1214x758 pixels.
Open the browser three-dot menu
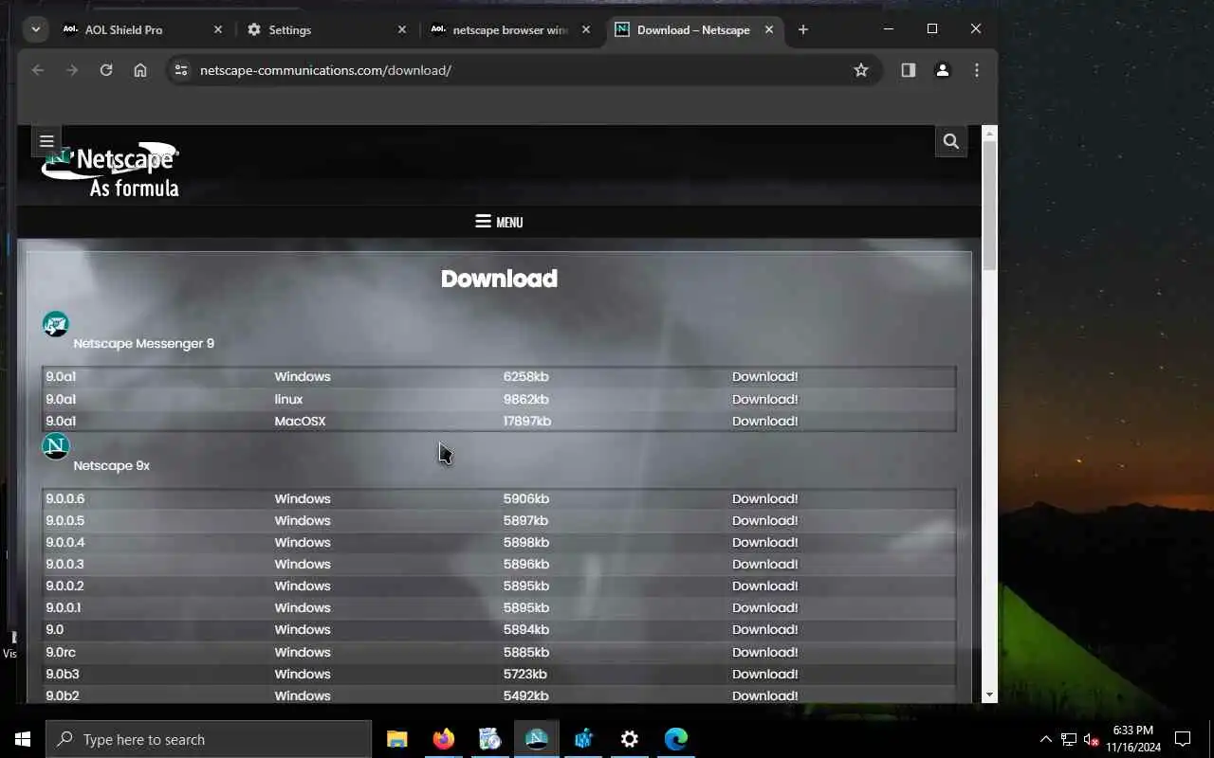tap(977, 70)
